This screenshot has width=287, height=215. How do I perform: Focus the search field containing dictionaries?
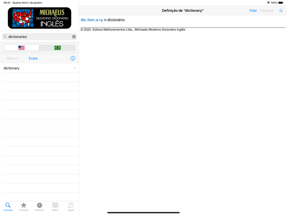click(40, 37)
